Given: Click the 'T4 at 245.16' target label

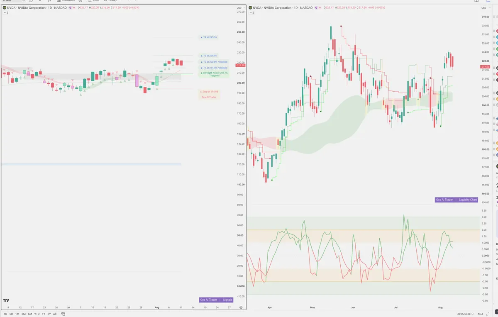Looking at the screenshot, I should coord(209,37).
